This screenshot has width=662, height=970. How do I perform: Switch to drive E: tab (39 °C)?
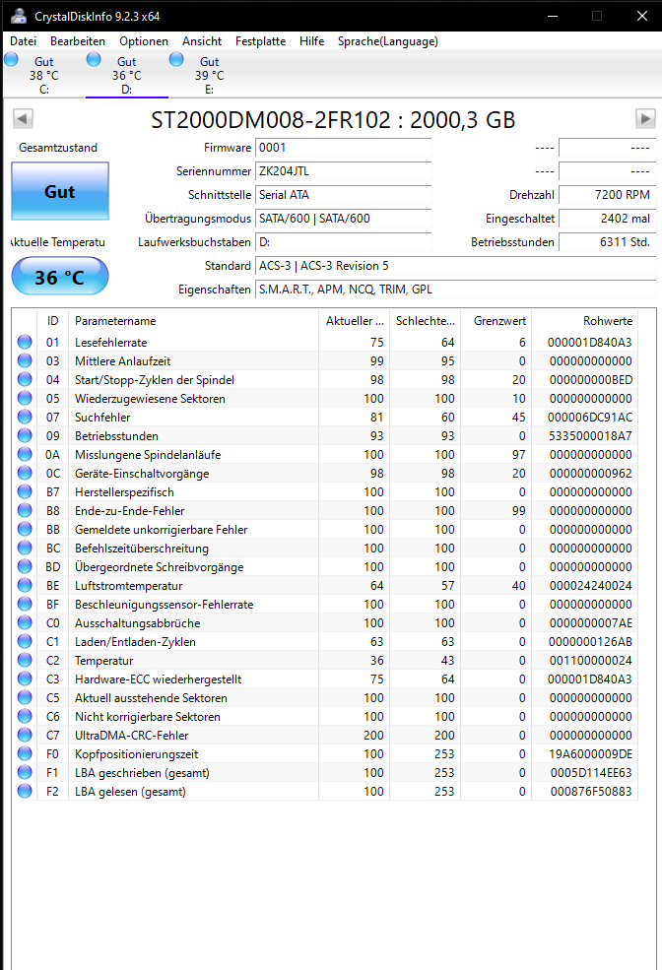point(209,76)
